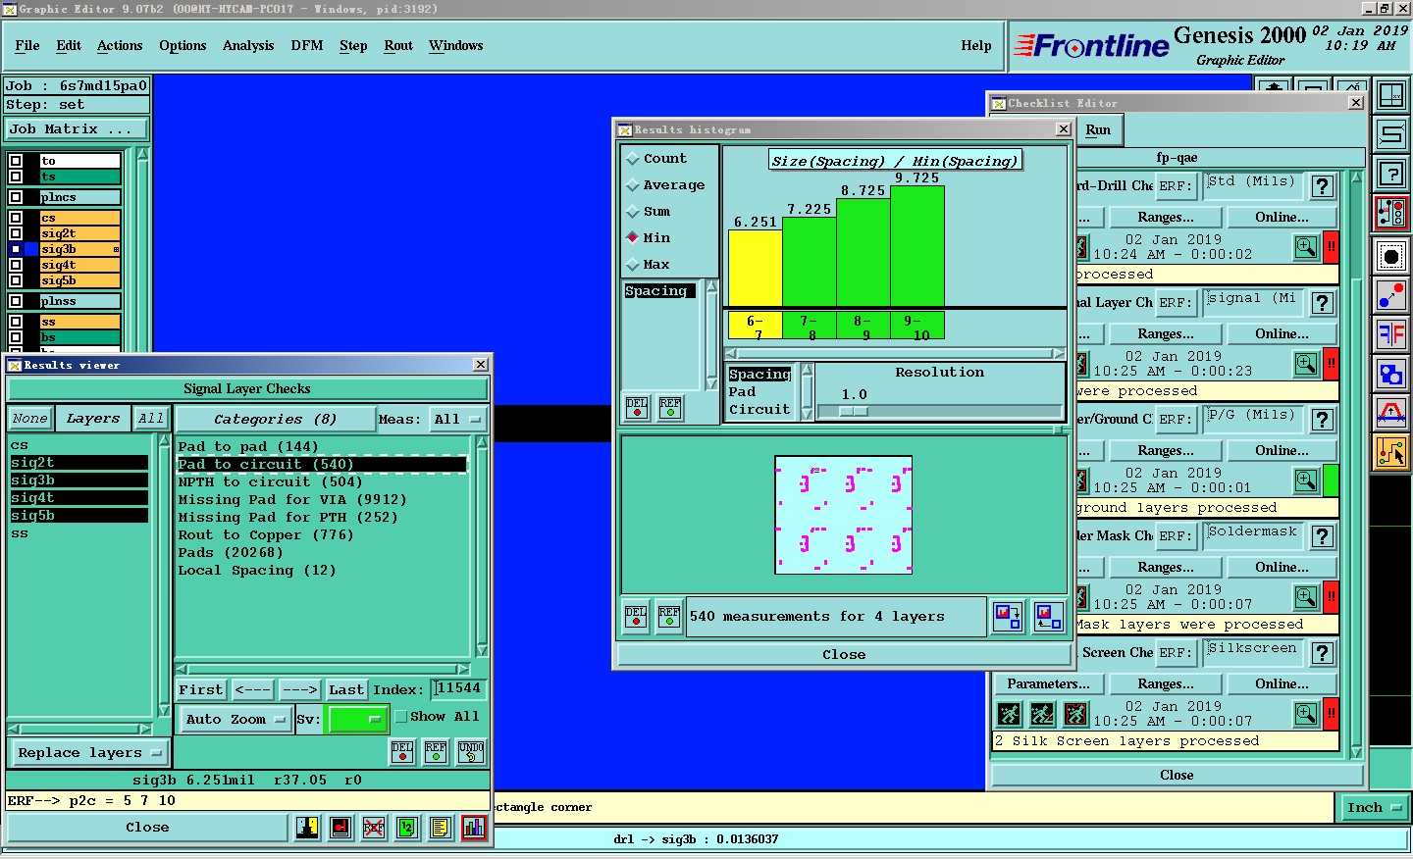This screenshot has width=1413, height=859.
Task: Toggle display box of layer ss
Action: point(16,322)
